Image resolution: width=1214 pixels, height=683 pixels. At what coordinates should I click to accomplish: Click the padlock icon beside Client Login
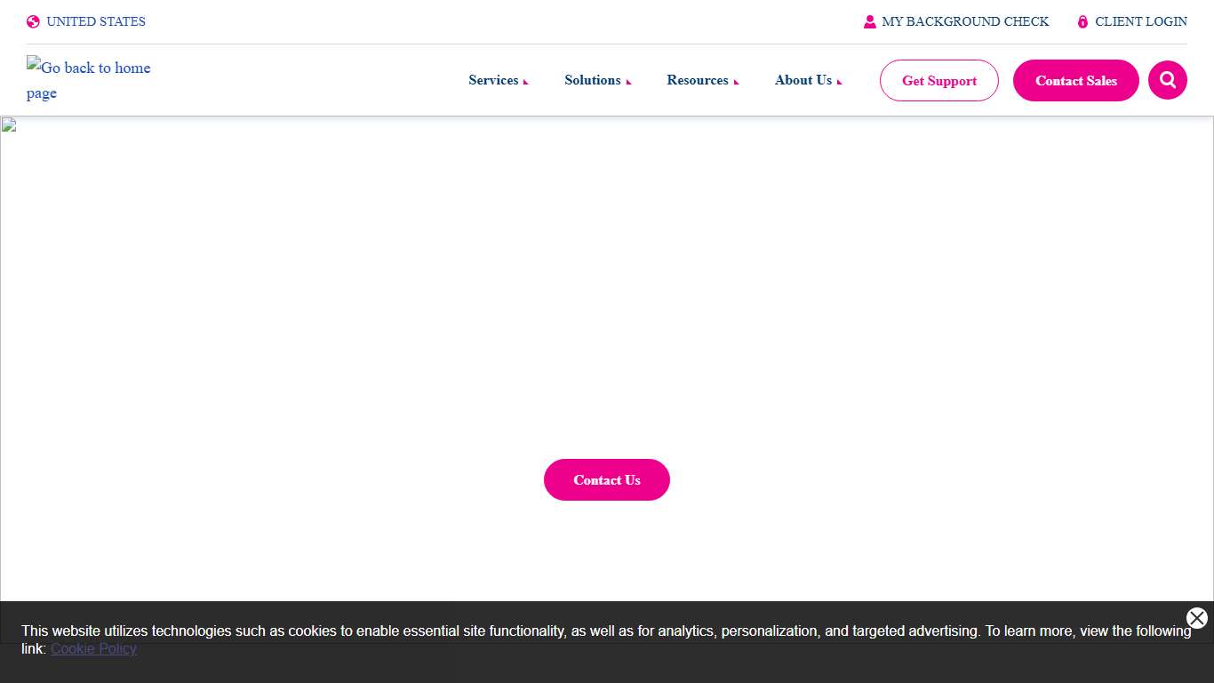tap(1082, 22)
